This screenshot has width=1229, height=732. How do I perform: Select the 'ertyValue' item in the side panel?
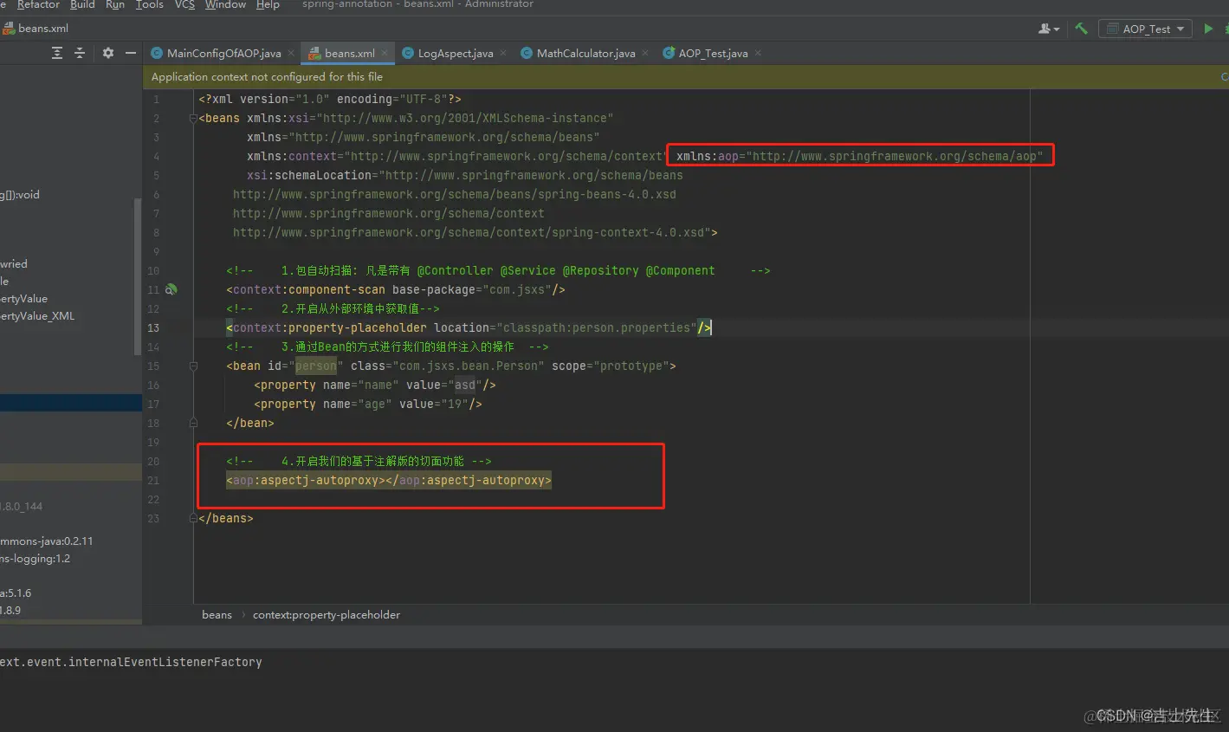click(x=24, y=299)
